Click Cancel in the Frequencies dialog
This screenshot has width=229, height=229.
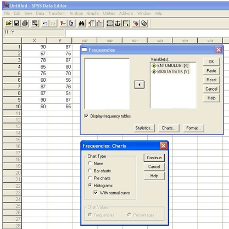tap(211, 89)
